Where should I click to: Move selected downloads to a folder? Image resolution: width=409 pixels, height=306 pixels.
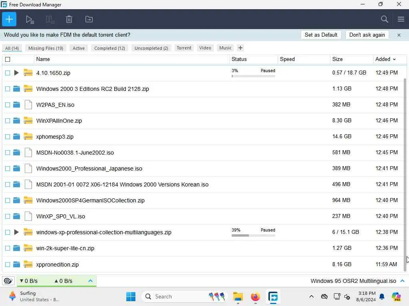point(89,19)
